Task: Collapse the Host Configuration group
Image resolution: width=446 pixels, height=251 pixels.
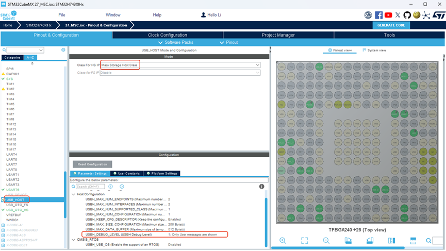Action: tap(73, 194)
